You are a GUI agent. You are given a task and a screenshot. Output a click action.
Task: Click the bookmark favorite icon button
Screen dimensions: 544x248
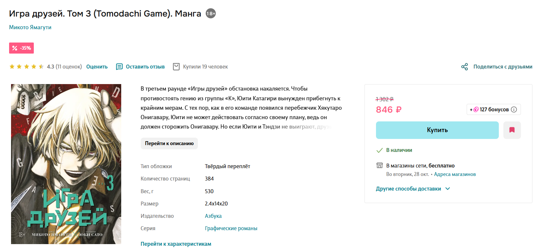(x=512, y=130)
